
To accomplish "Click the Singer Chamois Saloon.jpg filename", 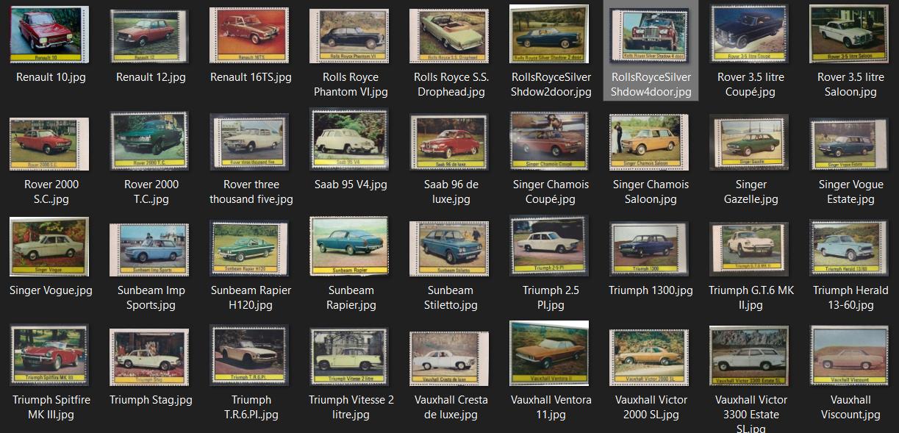I will (651, 192).
